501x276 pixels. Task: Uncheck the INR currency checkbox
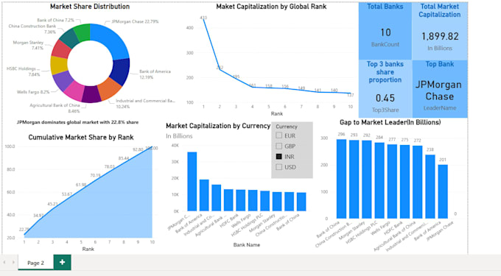coord(279,157)
